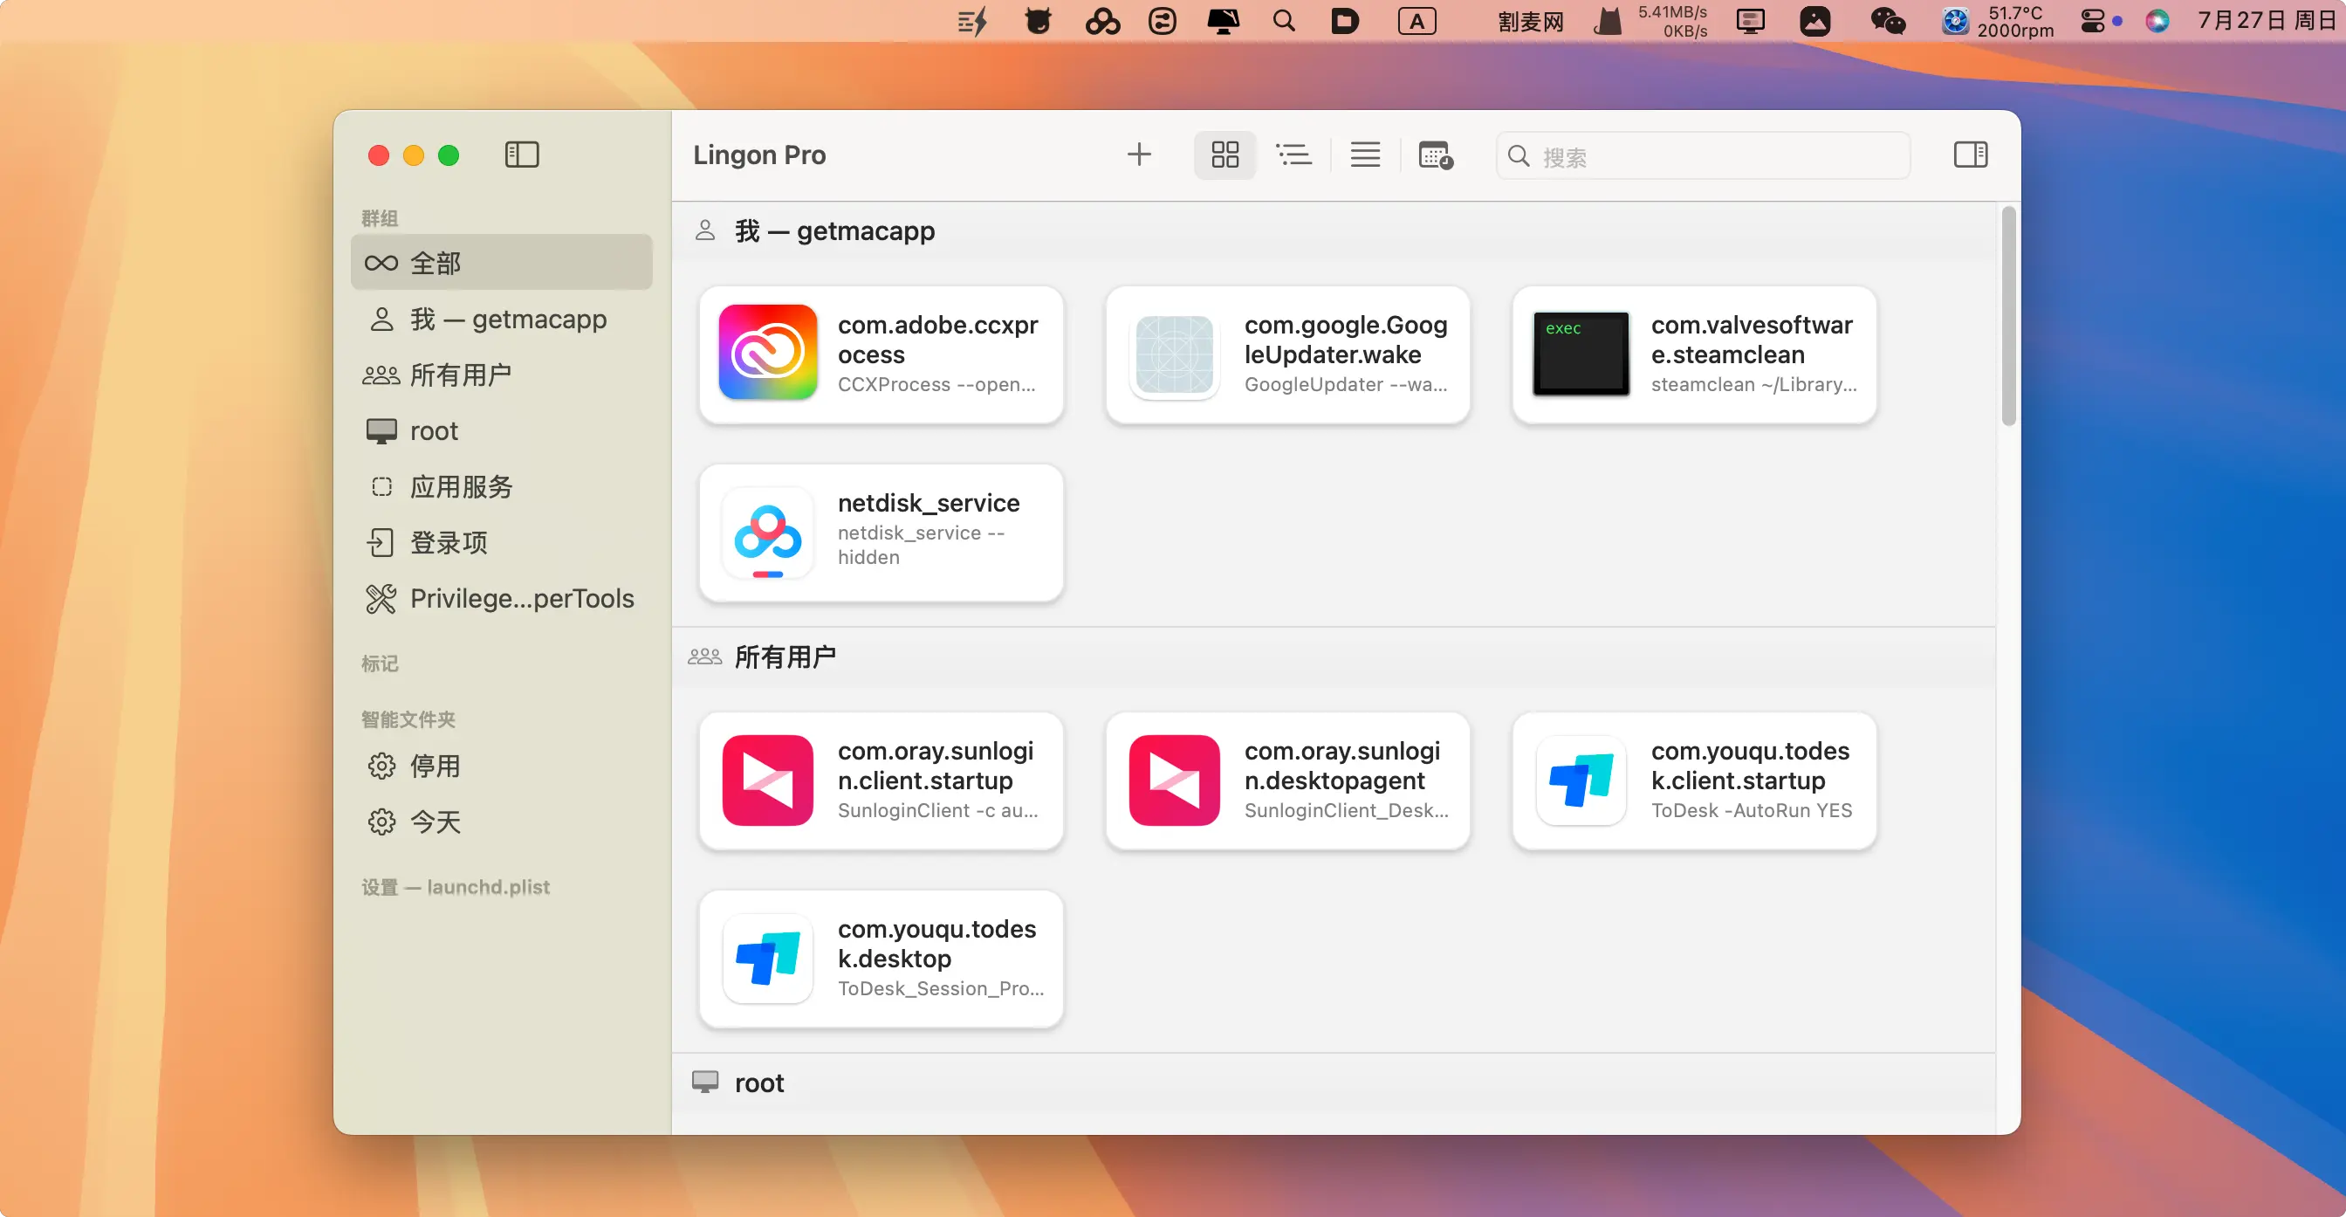This screenshot has width=2346, height=1217.
Task: Select 登录项 in sidebar
Action: (502, 542)
